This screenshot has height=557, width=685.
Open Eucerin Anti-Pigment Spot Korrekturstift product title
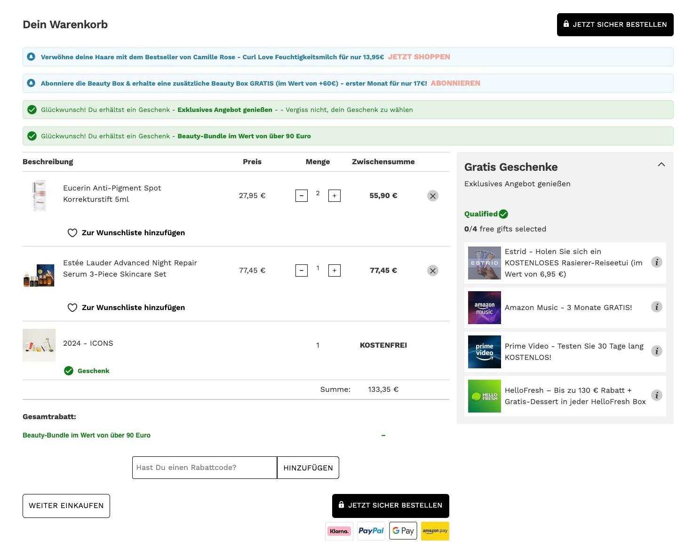click(x=112, y=194)
